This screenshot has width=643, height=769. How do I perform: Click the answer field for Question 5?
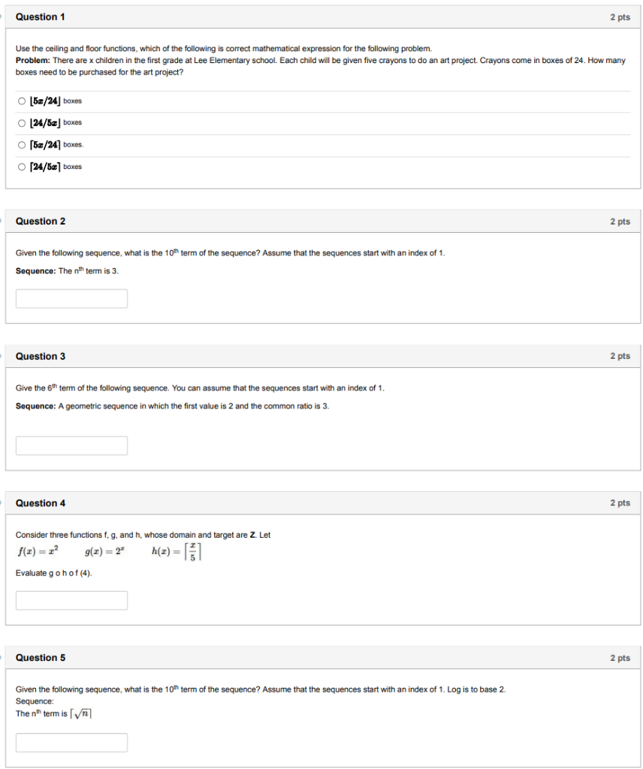[71, 742]
